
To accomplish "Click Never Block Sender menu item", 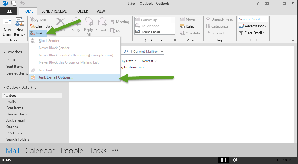I will (x=75, y=48).
